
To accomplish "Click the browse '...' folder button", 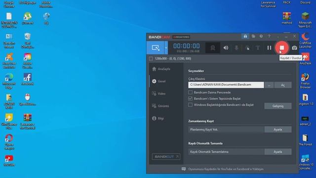I will [x=269, y=85].
